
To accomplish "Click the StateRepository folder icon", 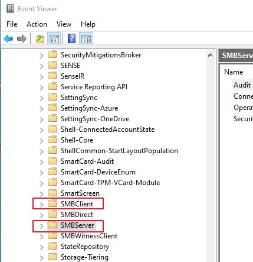I will 52,246.
